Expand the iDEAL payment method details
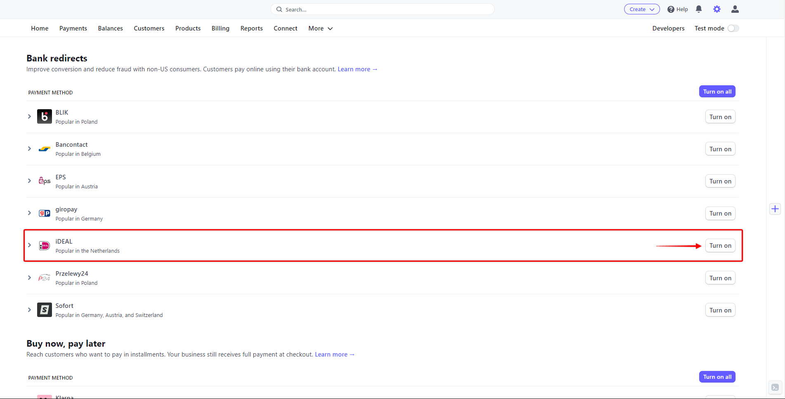 (x=29, y=245)
